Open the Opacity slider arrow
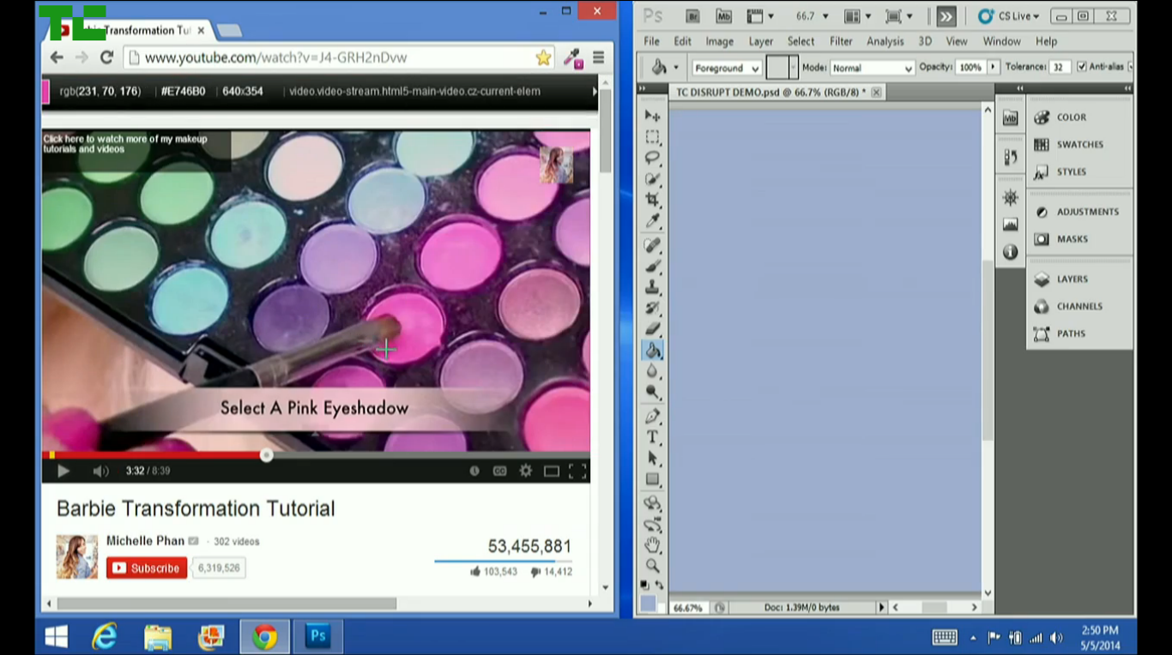This screenshot has height=655, width=1172. [x=994, y=67]
